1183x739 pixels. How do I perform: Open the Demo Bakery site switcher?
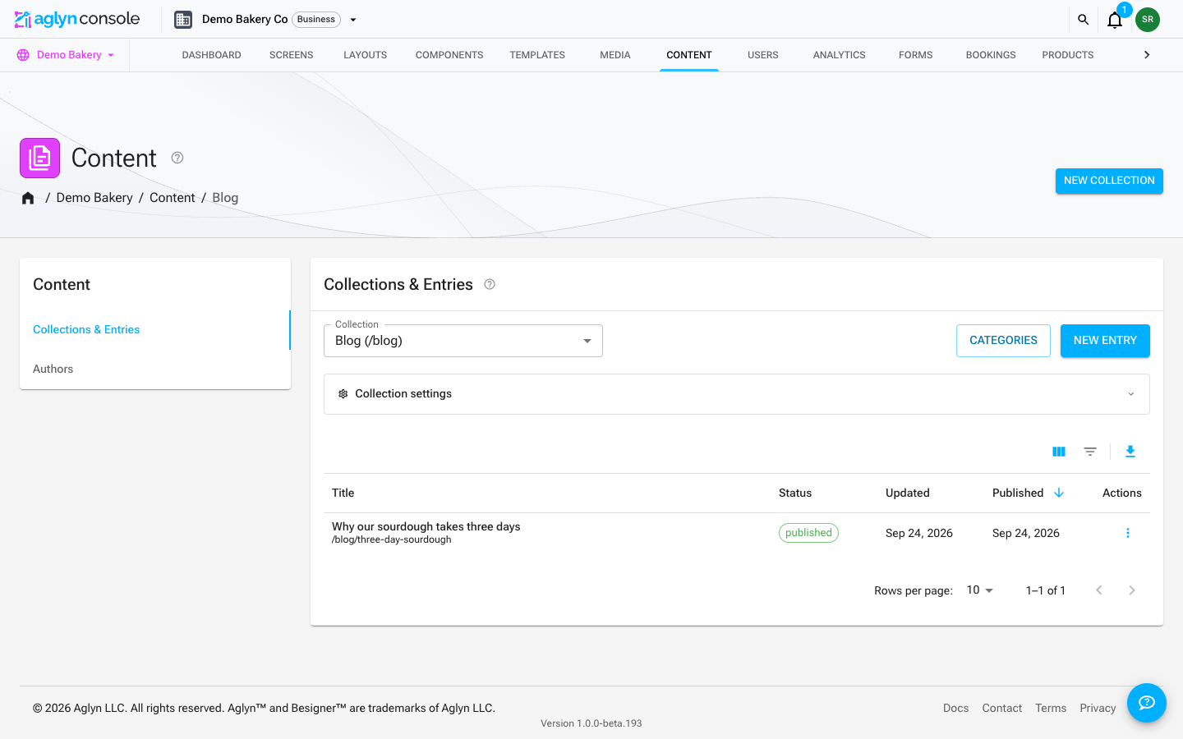click(66, 55)
